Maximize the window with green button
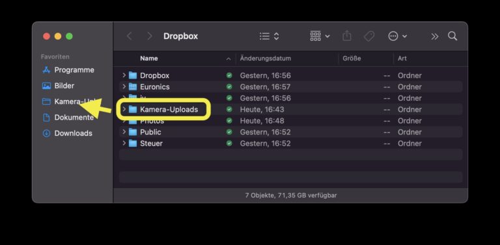This screenshot has height=245, width=500. click(69, 36)
